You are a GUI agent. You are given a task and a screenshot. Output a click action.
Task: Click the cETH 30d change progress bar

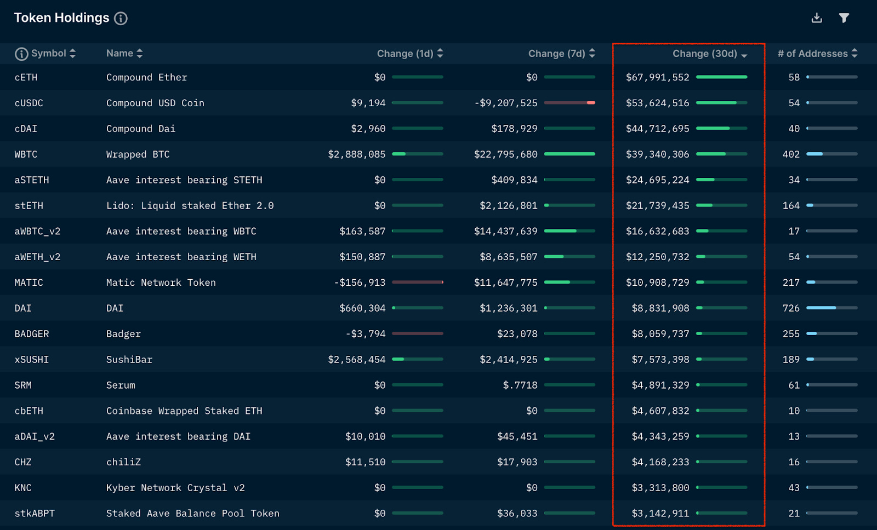722,77
